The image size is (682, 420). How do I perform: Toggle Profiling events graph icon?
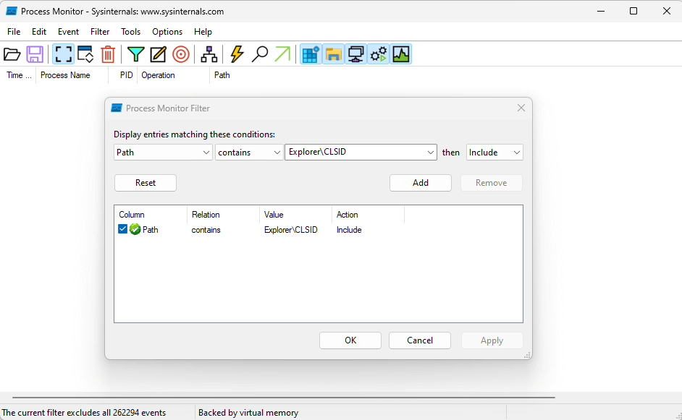coord(401,54)
